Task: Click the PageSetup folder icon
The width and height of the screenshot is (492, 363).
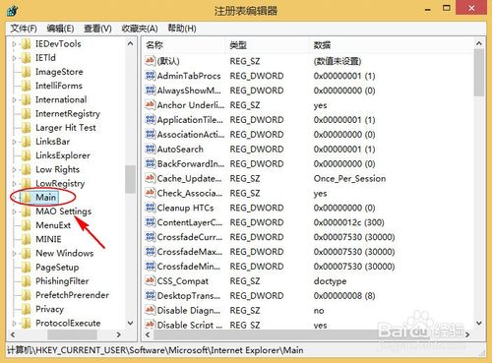Action: [27, 268]
